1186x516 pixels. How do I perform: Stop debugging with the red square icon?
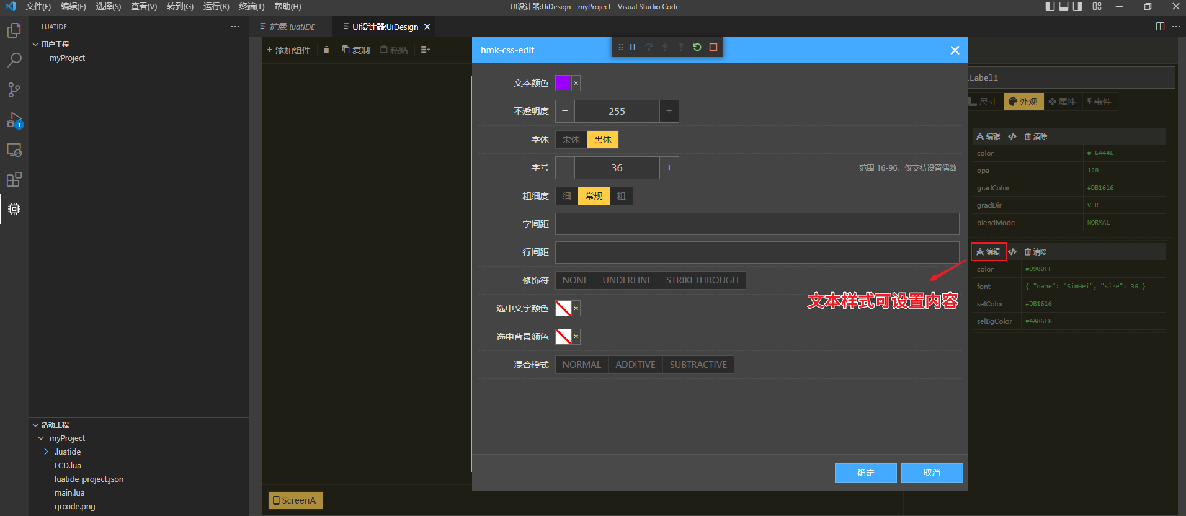tap(713, 47)
